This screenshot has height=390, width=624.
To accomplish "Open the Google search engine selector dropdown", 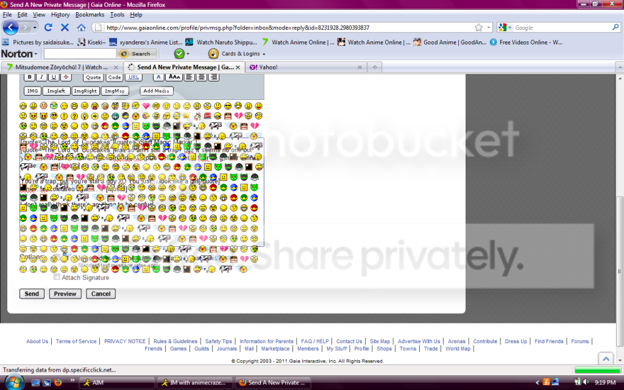I will pyautogui.click(x=510, y=27).
